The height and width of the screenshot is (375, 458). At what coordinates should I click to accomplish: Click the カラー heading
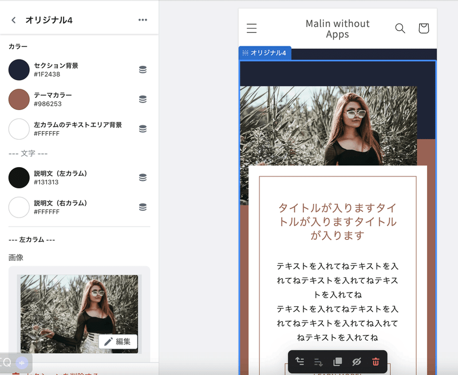coord(18,46)
